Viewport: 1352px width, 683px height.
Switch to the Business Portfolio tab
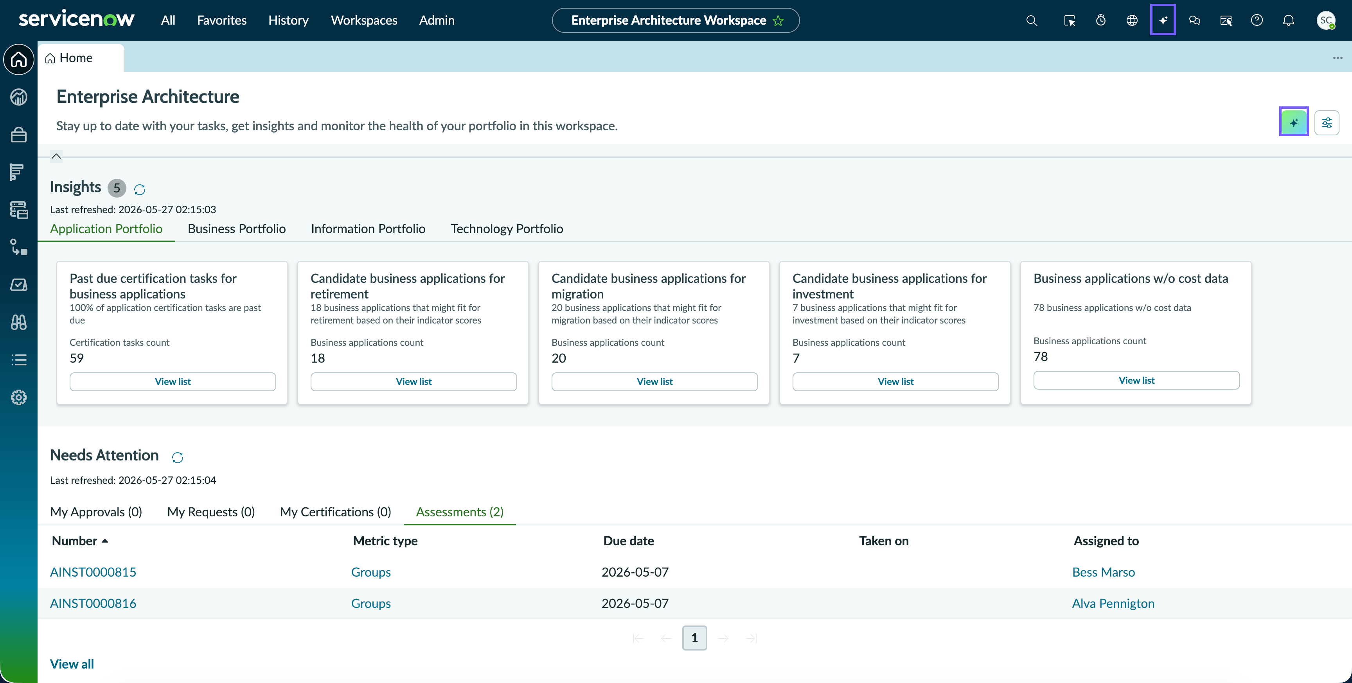click(237, 228)
